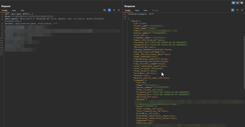The height and width of the screenshot is (127, 245).
Task: Open the Render tab in Response panel
Action: click(x=155, y=11)
